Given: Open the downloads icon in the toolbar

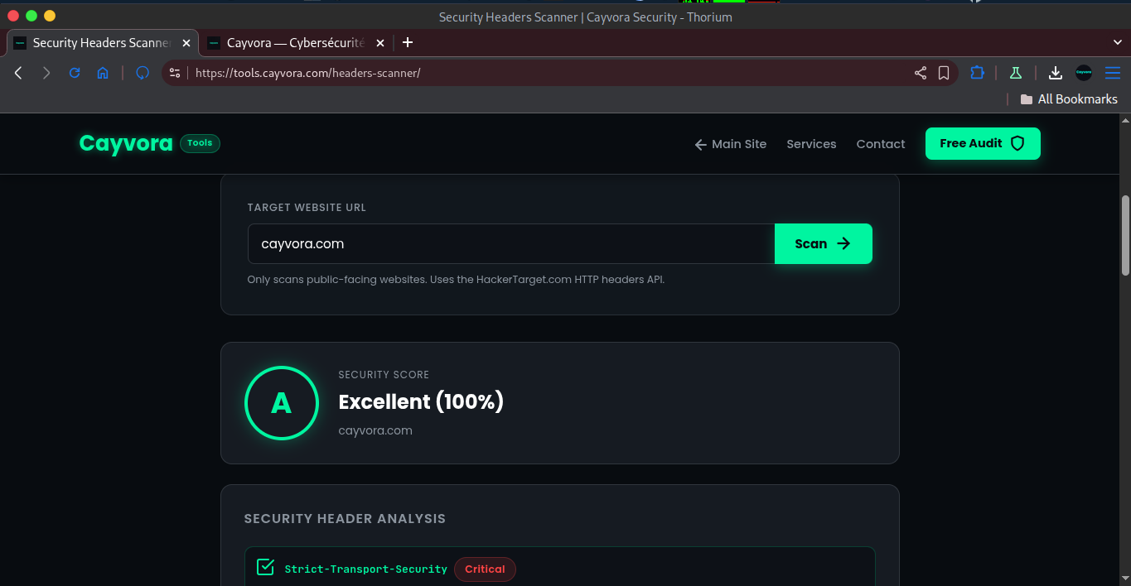Looking at the screenshot, I should pyautogui.click(x=1056, y=73).
